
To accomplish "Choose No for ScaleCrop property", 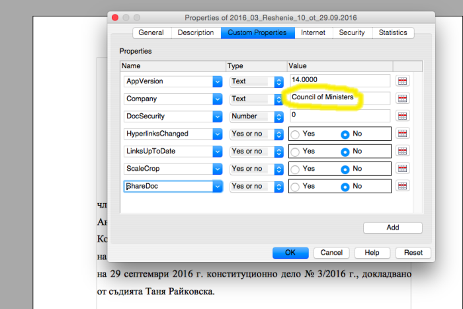I will tap(345, 169).
